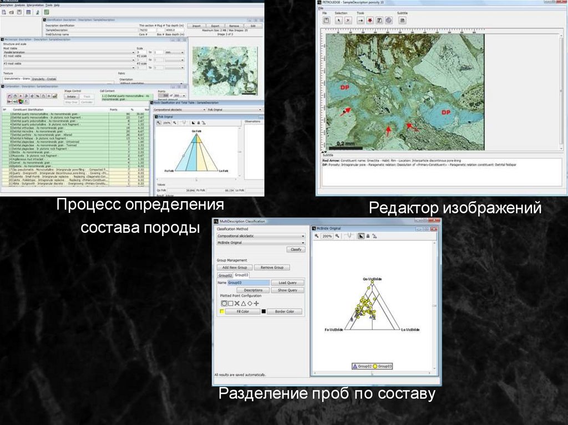The height and width of the screenshot is (425, 568).
Task: Click the Subtitle icon in image editor toolbar
Action: (x=402, y=21)
